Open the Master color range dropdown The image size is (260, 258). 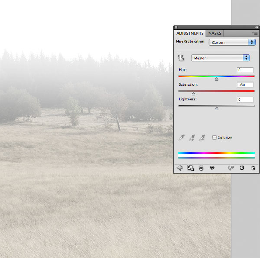coord(221,58)
